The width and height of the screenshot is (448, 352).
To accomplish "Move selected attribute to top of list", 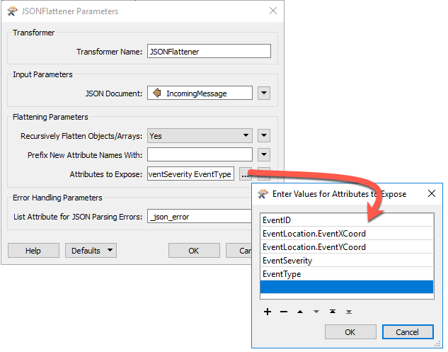I will pyautogui.click(x=333, y=312).
